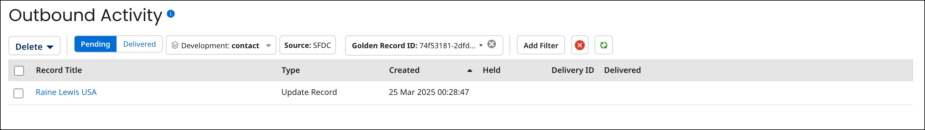Switch to the Delivered tab
Viewport: 925px width, 130px height.
139,44
